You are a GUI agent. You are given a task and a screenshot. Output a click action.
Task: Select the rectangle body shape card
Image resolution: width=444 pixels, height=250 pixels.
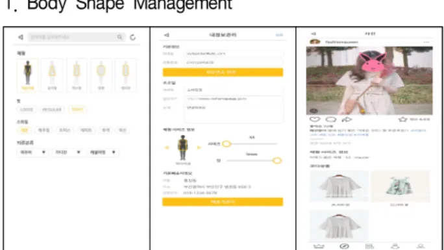(77, 75)
